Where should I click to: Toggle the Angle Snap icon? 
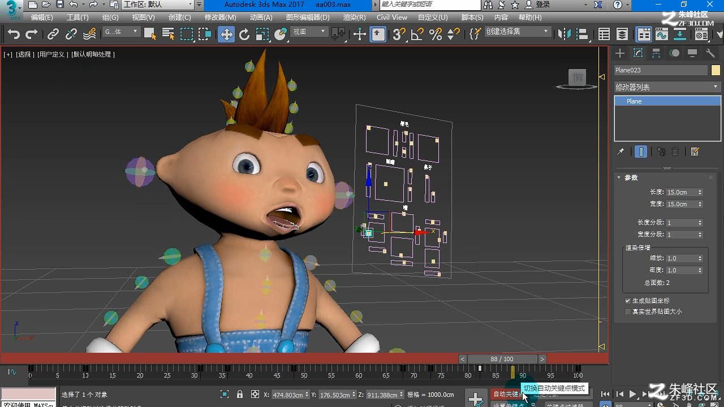click(x=417, y=34)
